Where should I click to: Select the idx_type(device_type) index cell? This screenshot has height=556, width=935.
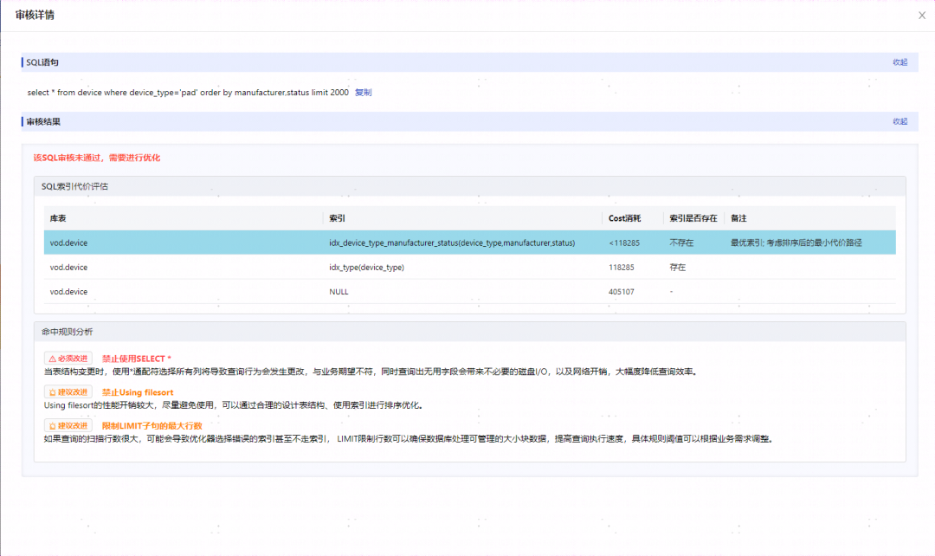[x=367, y=268]
